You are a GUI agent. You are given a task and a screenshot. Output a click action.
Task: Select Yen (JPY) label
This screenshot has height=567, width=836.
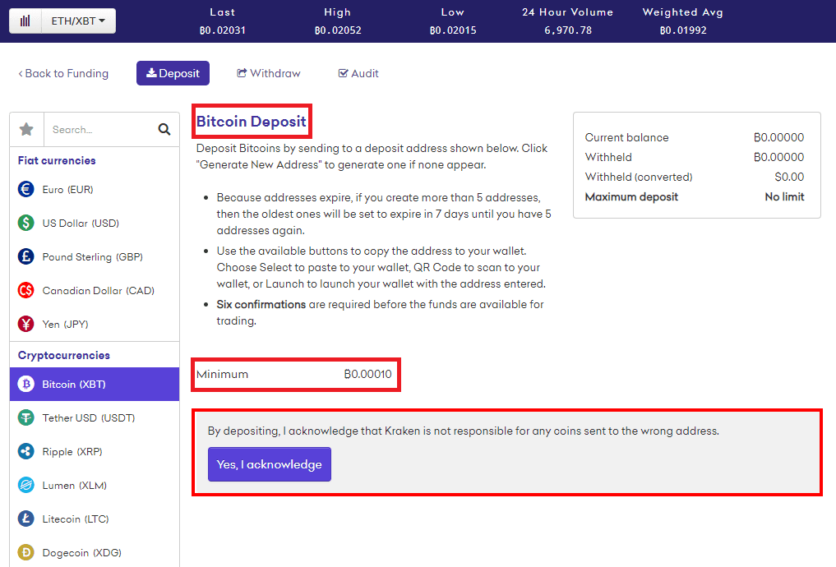tap(65, 324)
